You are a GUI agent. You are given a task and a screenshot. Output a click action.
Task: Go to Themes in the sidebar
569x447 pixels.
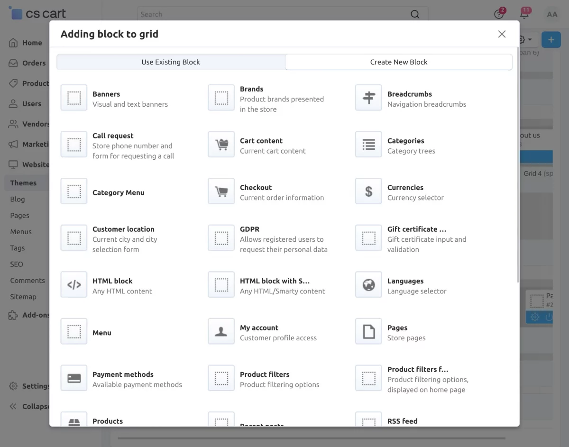(23, 183)
